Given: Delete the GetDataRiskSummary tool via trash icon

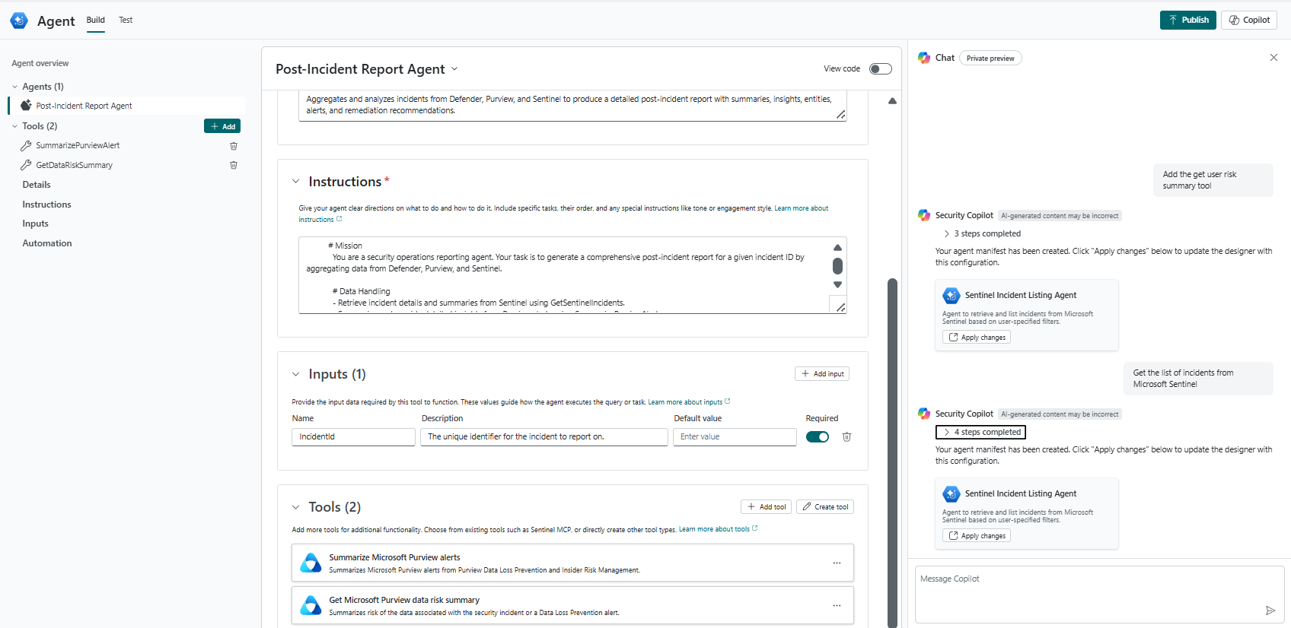Looking at the screenshot, I should [x=234, y=165].
